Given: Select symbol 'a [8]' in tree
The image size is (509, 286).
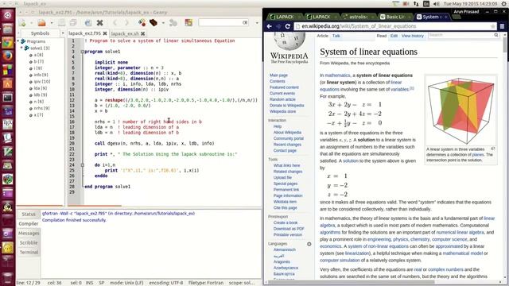Looking at the screenshot, I should tap(39, 55).
